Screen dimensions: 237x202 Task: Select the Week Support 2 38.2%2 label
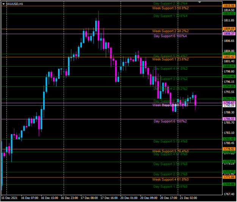pos(170,31)
